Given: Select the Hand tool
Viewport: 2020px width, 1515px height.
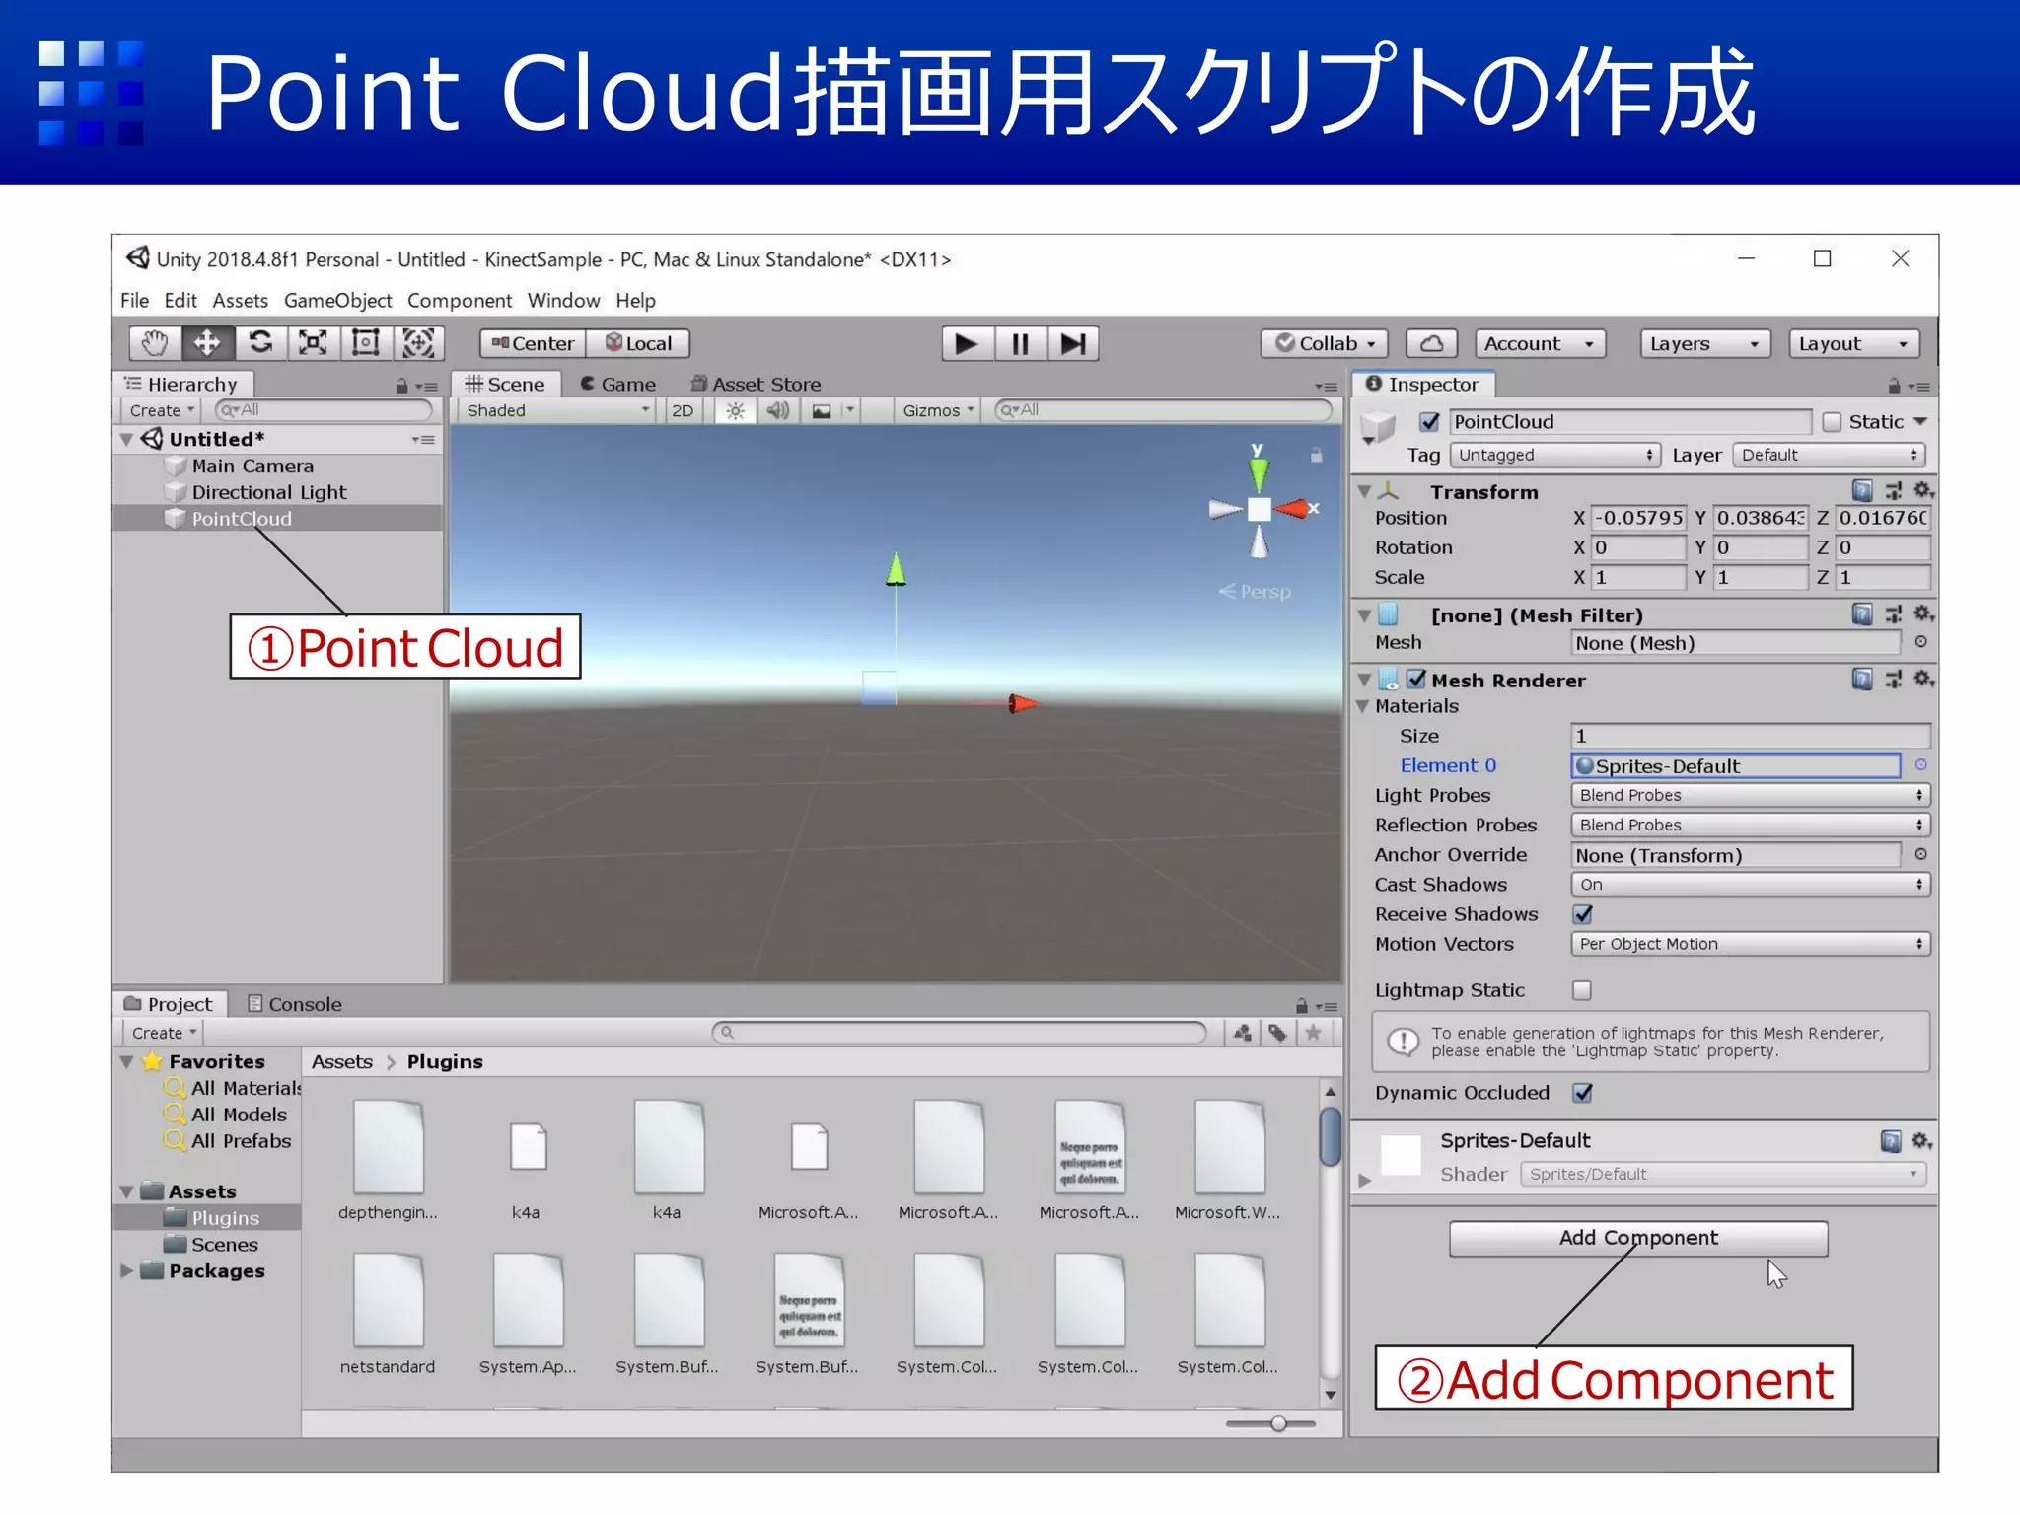Looking at the screenshot, I should (x=155, y=343).
